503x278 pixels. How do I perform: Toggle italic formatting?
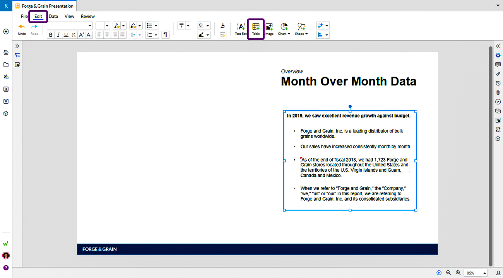58,34
